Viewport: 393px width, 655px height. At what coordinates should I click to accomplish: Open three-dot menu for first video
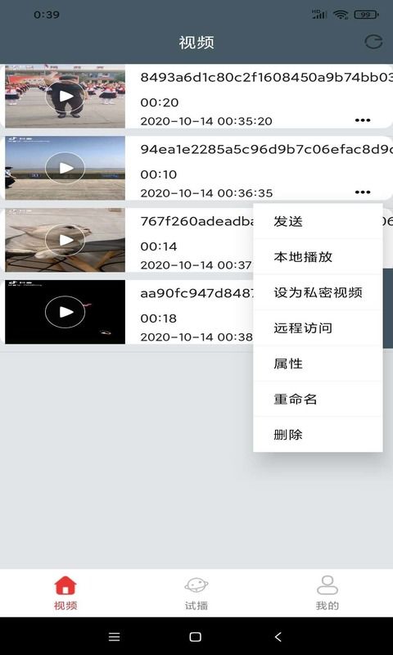363,120
